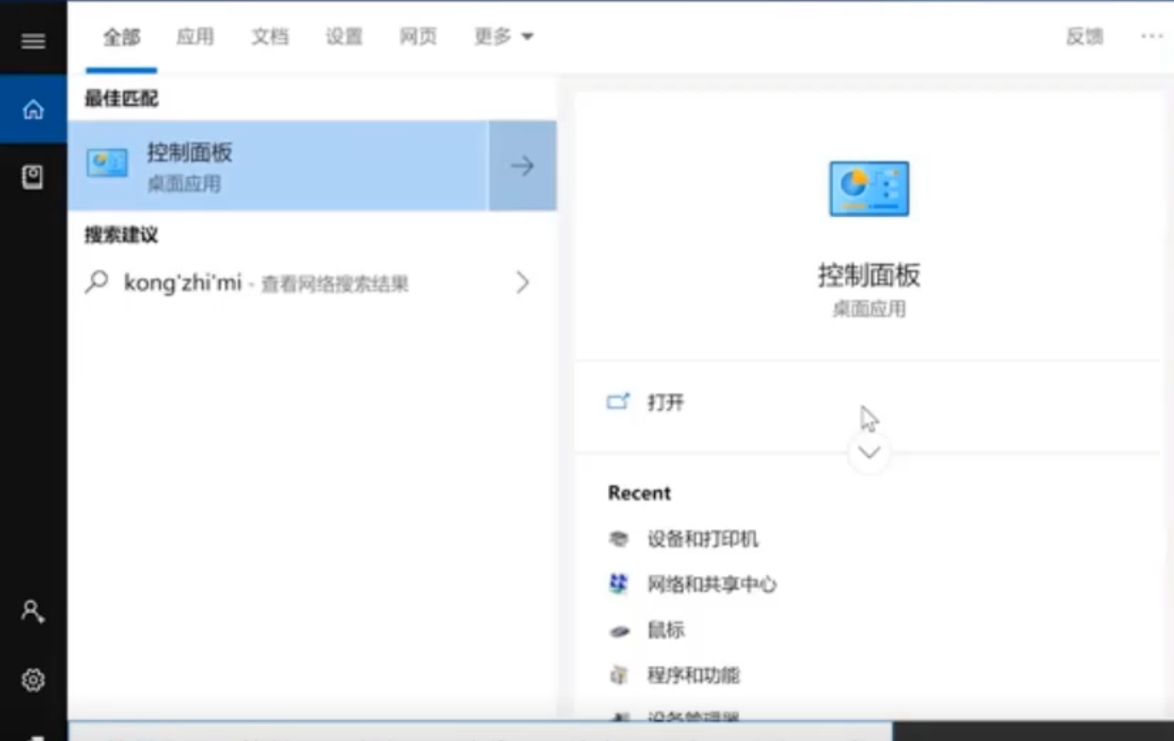
Task: Expand the hamburger menu in sidebar
Action: [x=33, y=41]
